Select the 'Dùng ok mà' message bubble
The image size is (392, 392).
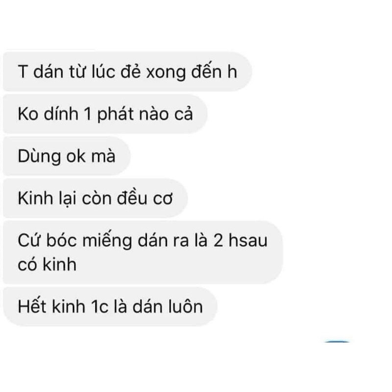pyautogui.click(x=67, y=156)
